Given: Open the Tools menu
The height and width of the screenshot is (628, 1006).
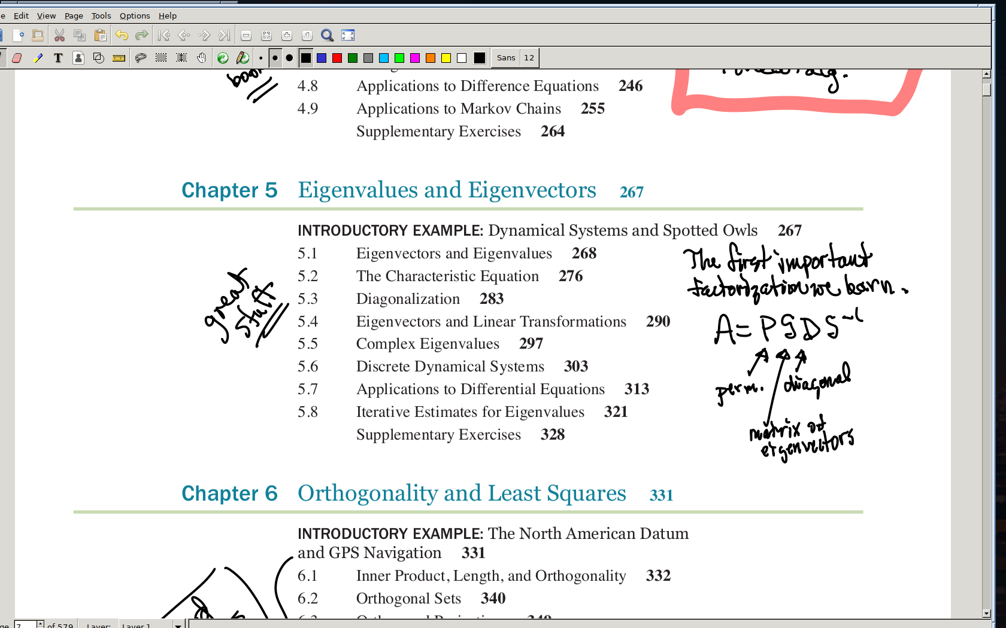Looking at the screenshot, I should pyautogui.click(x=101, y=16).
